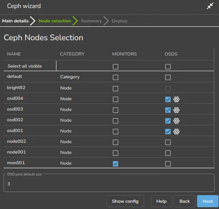
Task: Tick OSDs checkbox for node001
Action: (x=168, y=153)
